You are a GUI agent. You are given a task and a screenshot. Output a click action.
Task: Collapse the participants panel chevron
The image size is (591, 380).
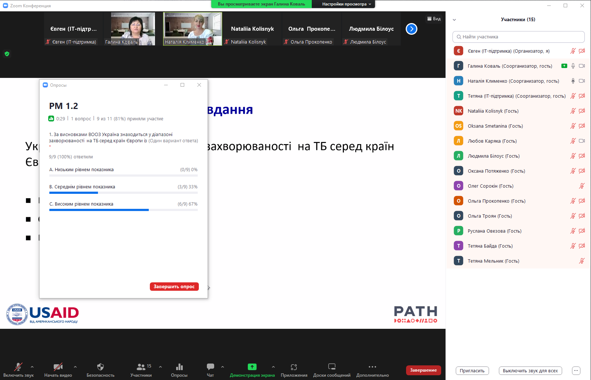coord(454,20)
